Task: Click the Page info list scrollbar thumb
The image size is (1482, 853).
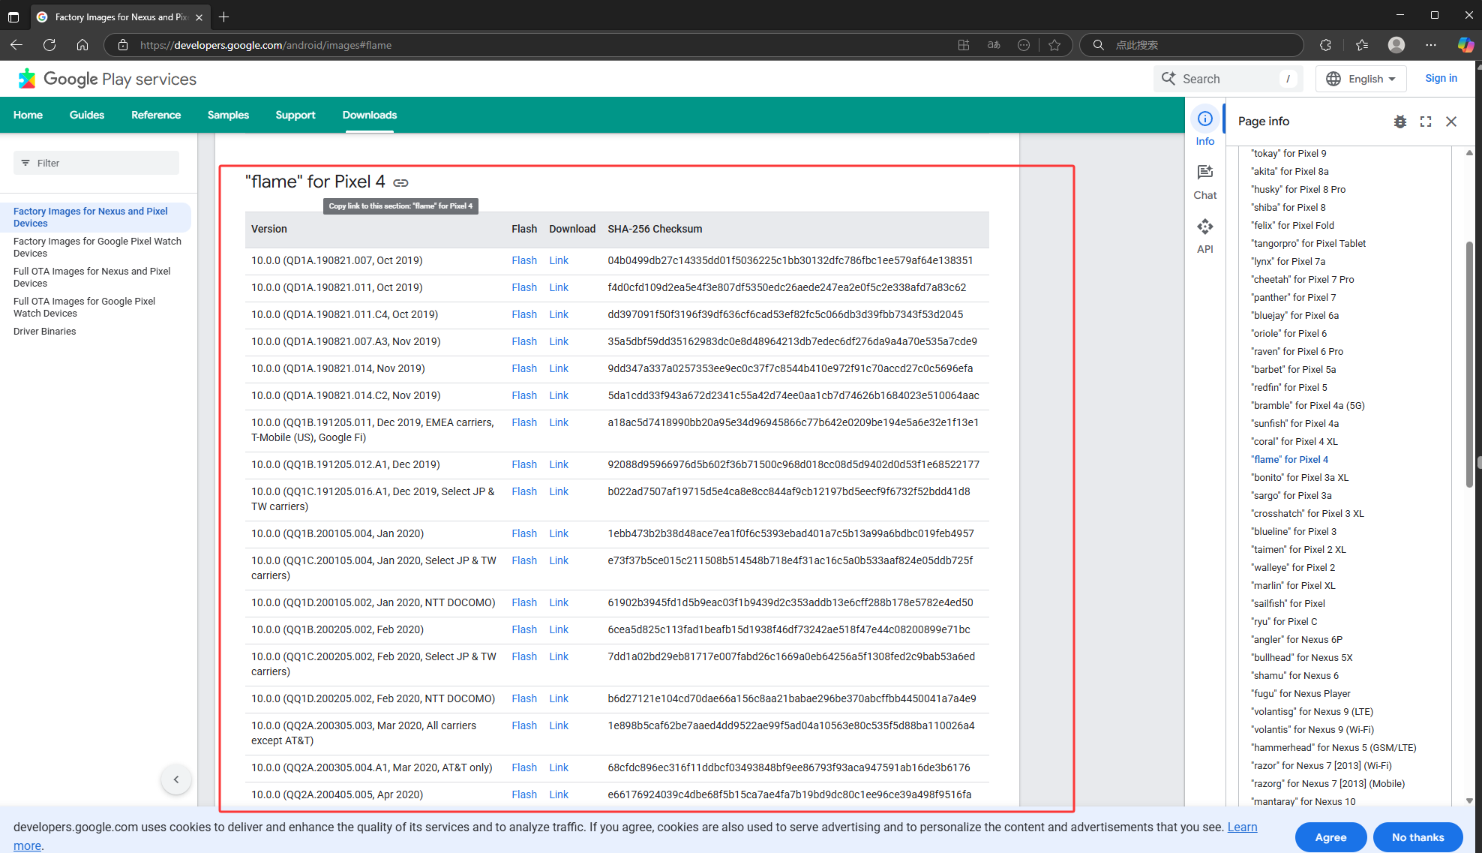Action: (1469, 364)
